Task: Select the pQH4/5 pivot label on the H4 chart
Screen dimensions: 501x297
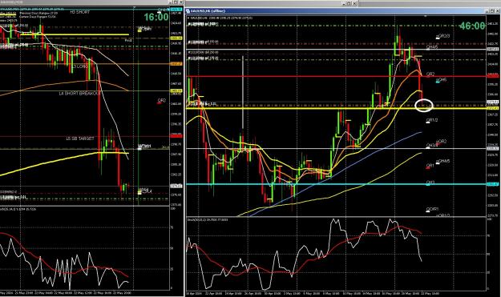Action: point(442,162)
